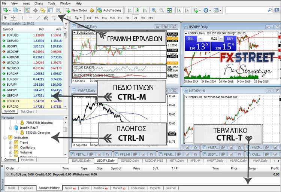Close the Navigator panel
The height and width of the screenshot is (192, 281).
coord(65,118)
